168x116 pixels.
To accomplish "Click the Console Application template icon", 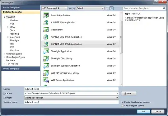I will [46, 15].
